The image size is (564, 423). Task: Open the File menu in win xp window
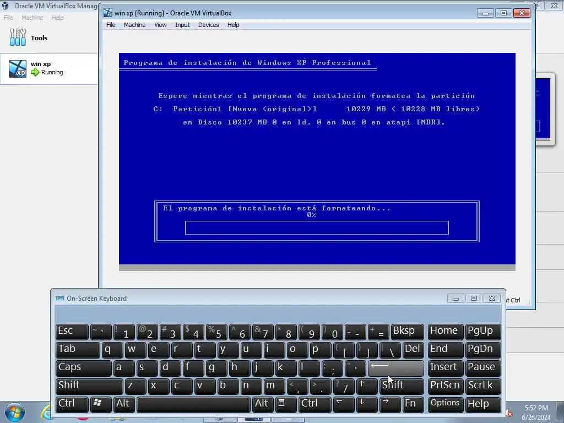pyautogui.click(x=111, y=25)
